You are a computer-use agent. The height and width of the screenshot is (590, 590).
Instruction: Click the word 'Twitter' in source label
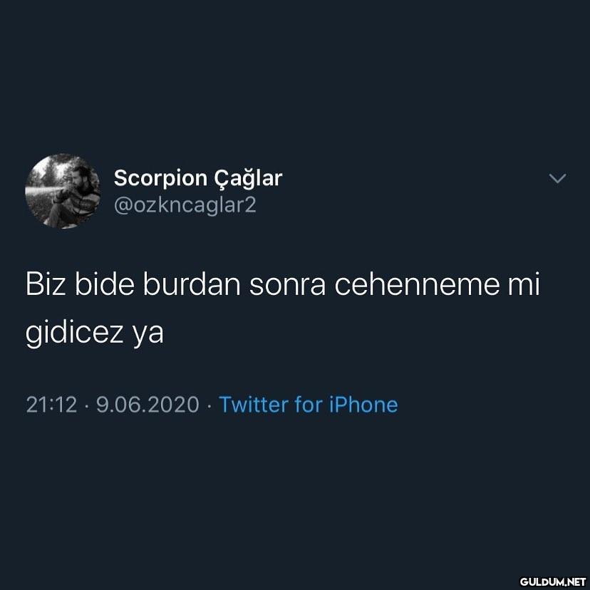pyautogui.click(x=254, y=405)
